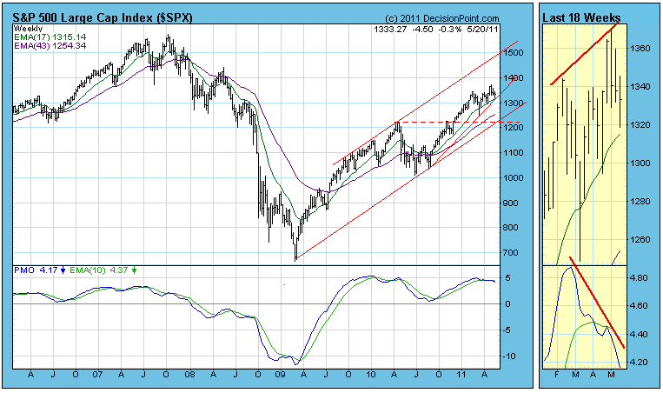Image resolution: width=663 pixels, height=393 pixels.
Task: Click the "4.20" PMO label in right panel
Action: pyautogui.click(x=639, y=363)
